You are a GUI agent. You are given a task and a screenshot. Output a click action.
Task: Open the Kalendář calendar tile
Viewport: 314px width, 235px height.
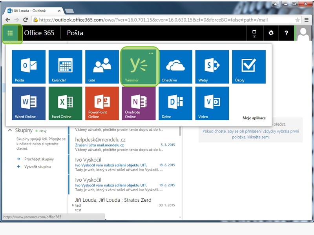tap(65, 67)
